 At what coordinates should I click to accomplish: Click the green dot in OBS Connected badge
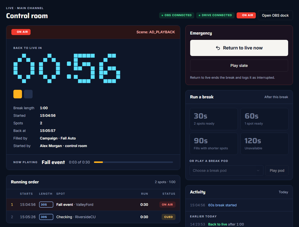click(x=162, y=15)
